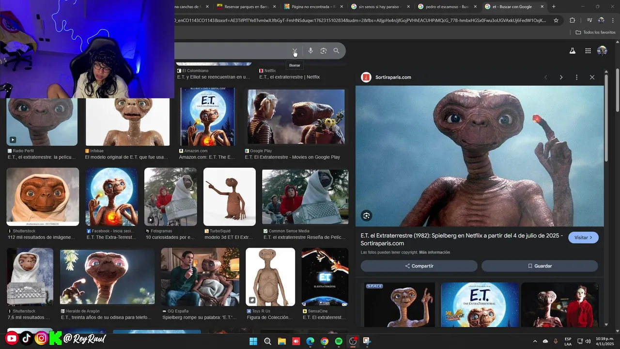
Task: Open preview panel three-dot options
Action: pos(576,77)
